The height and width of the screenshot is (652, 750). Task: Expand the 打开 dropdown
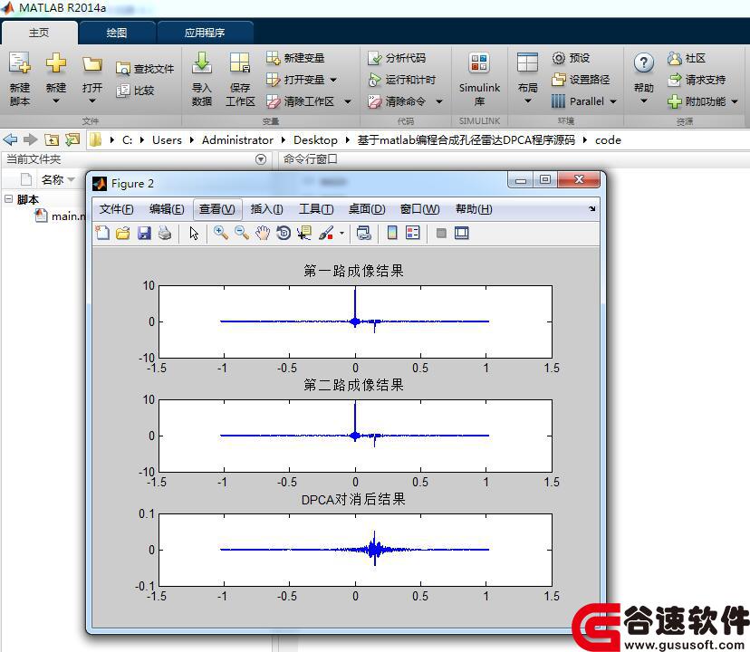92,101
